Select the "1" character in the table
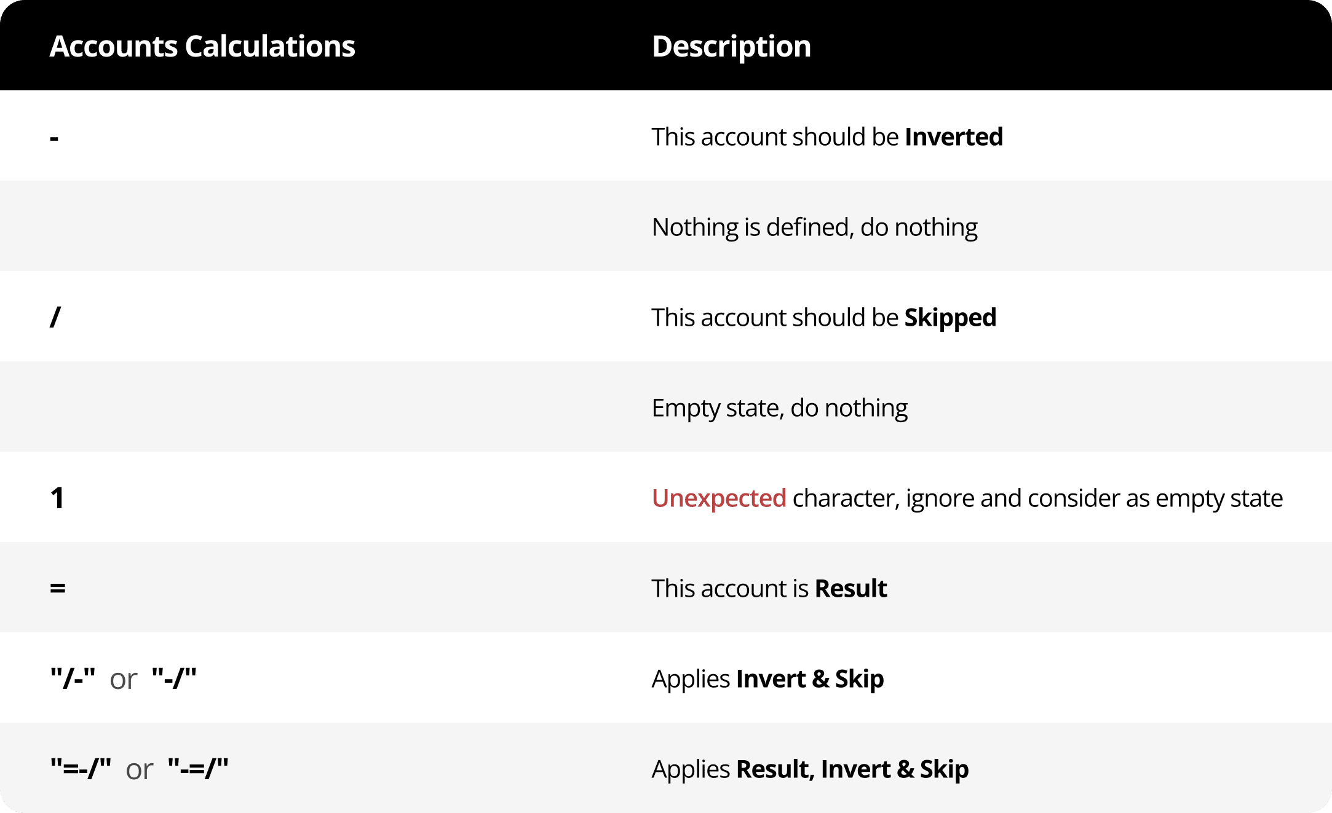 tap(57, 498)
